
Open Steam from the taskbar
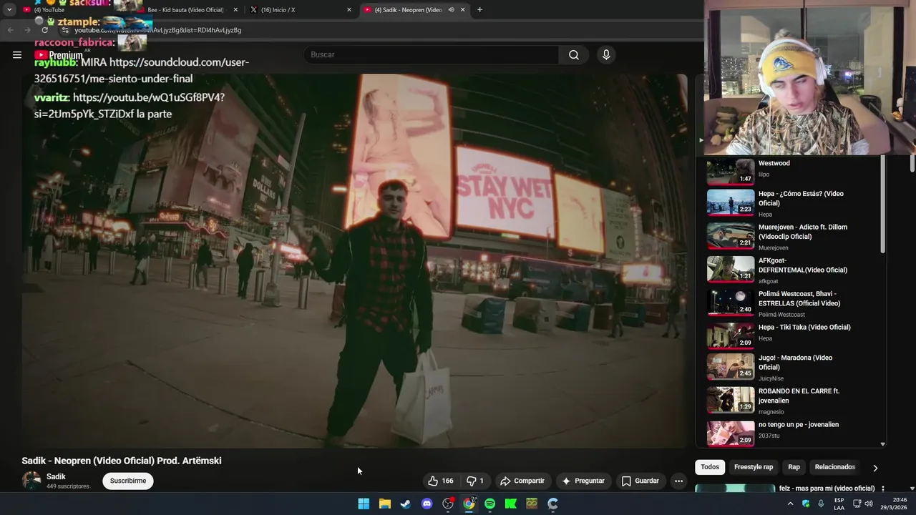coord(406,504)
